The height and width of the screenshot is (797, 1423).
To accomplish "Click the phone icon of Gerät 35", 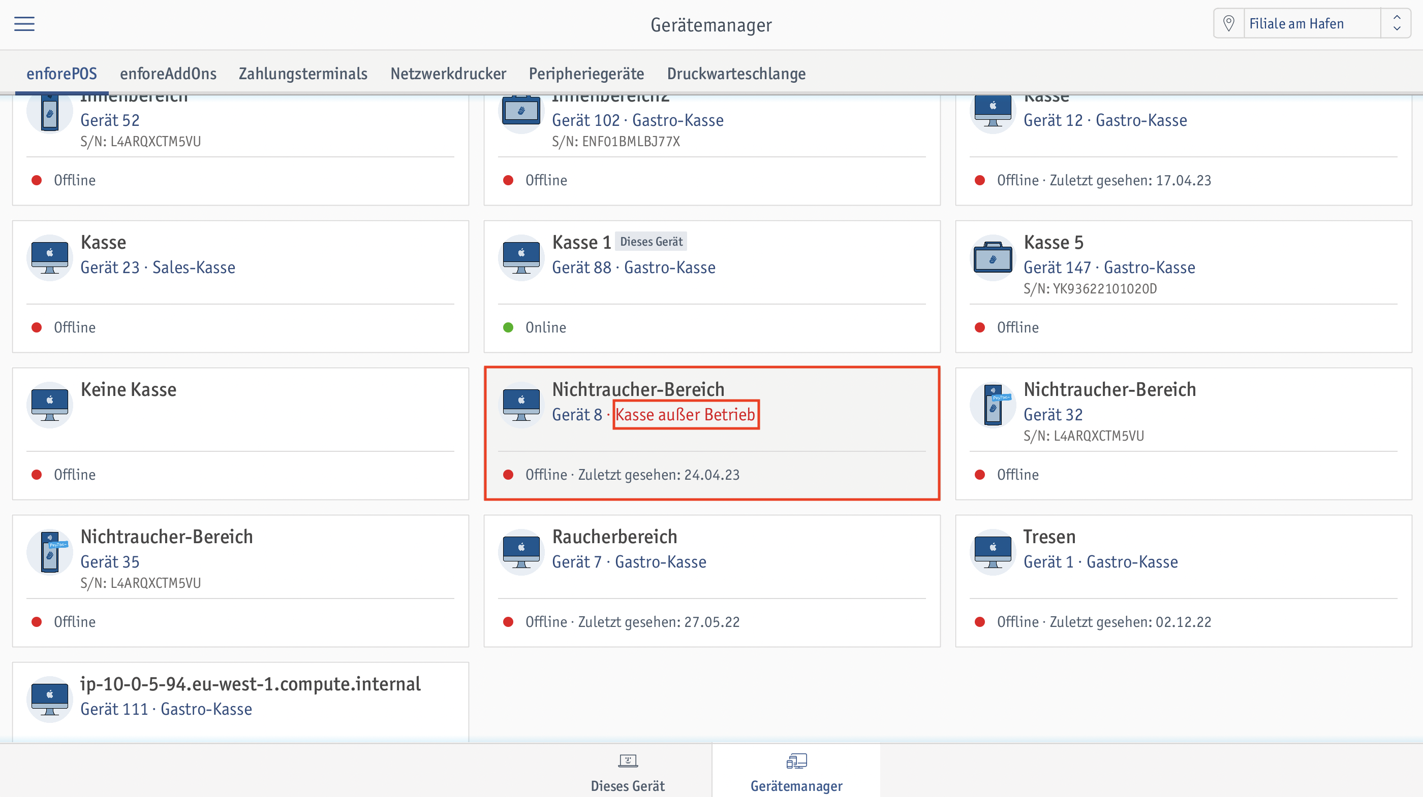I will pyautogui.click(x=50, y=552).
